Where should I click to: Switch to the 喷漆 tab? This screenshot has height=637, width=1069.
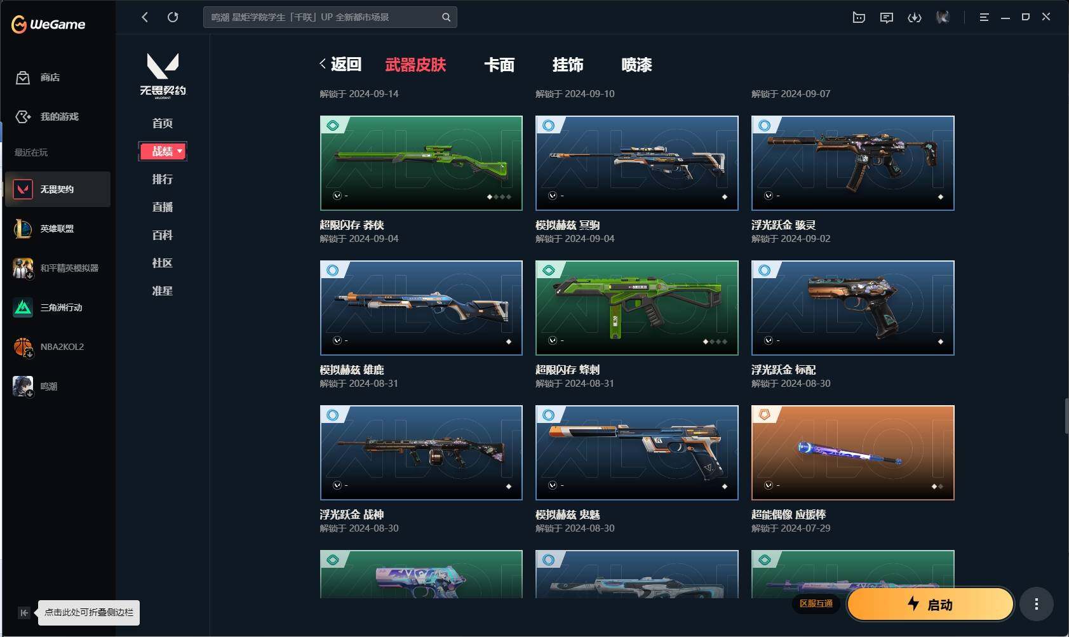(636, 65)
